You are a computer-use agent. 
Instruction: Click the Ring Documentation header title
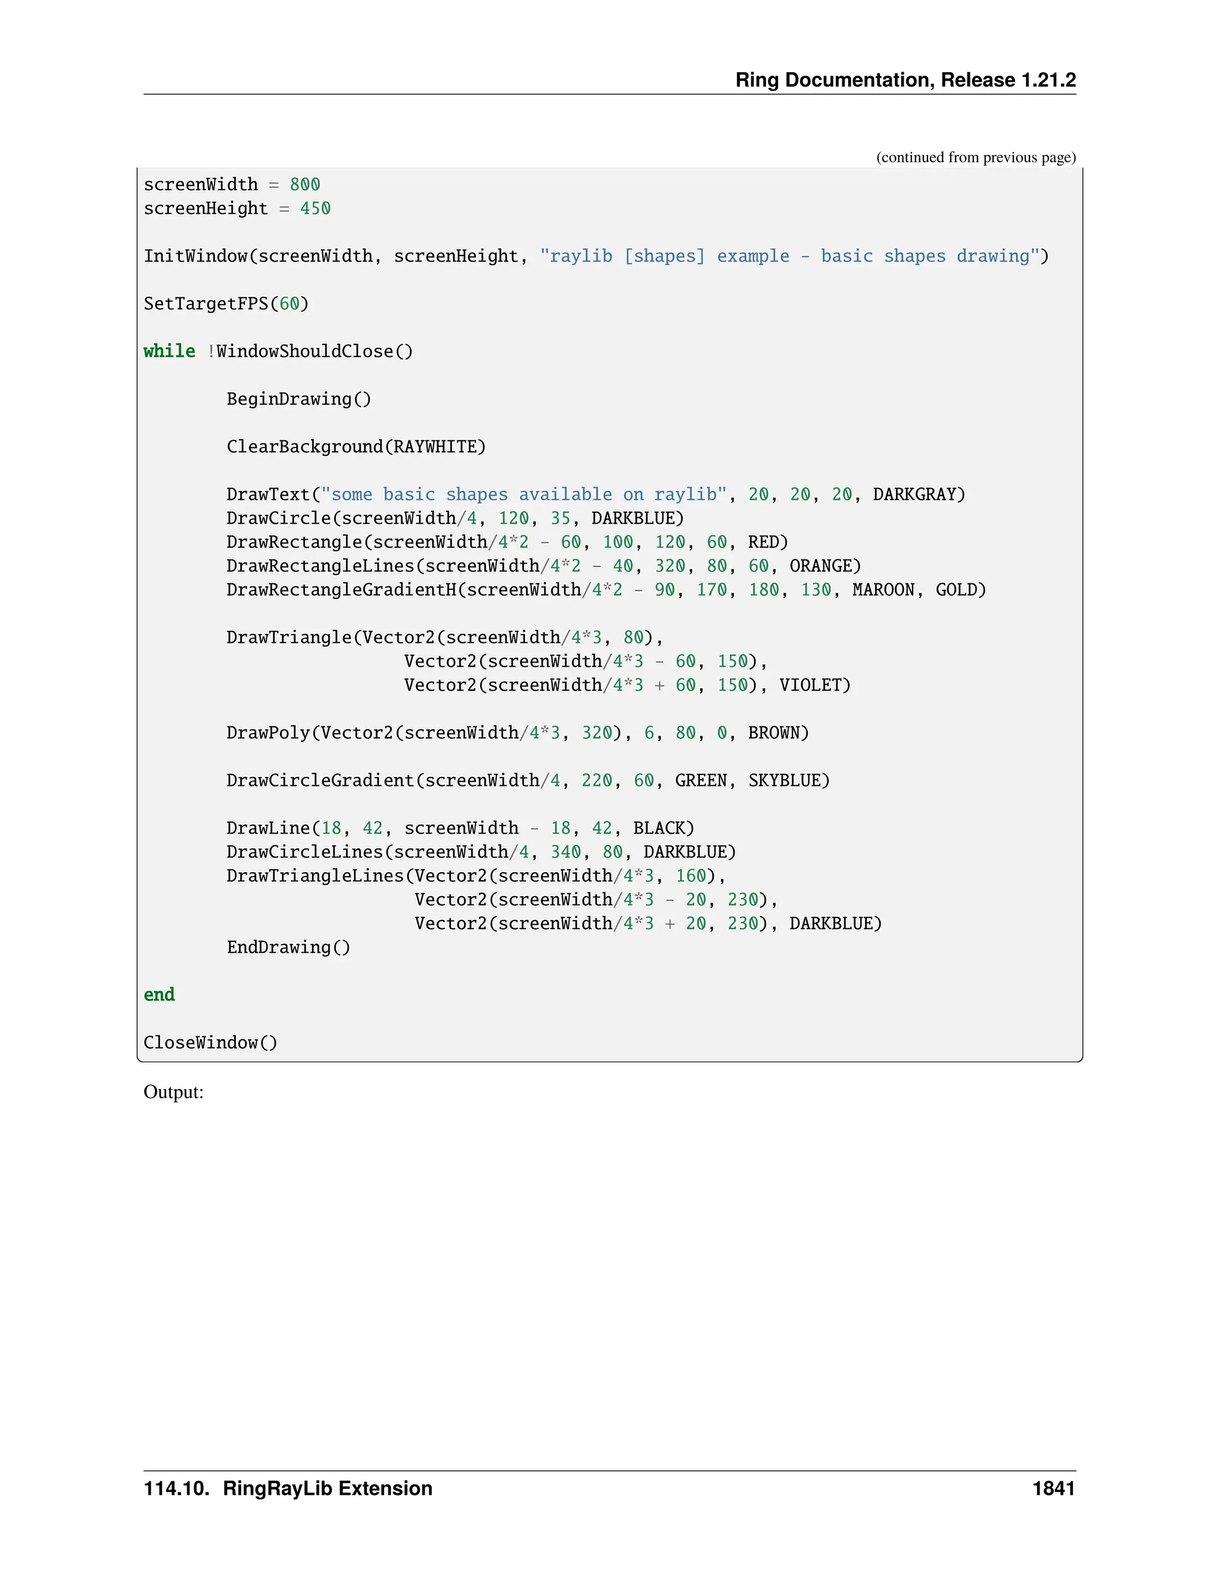click(905, 79)
